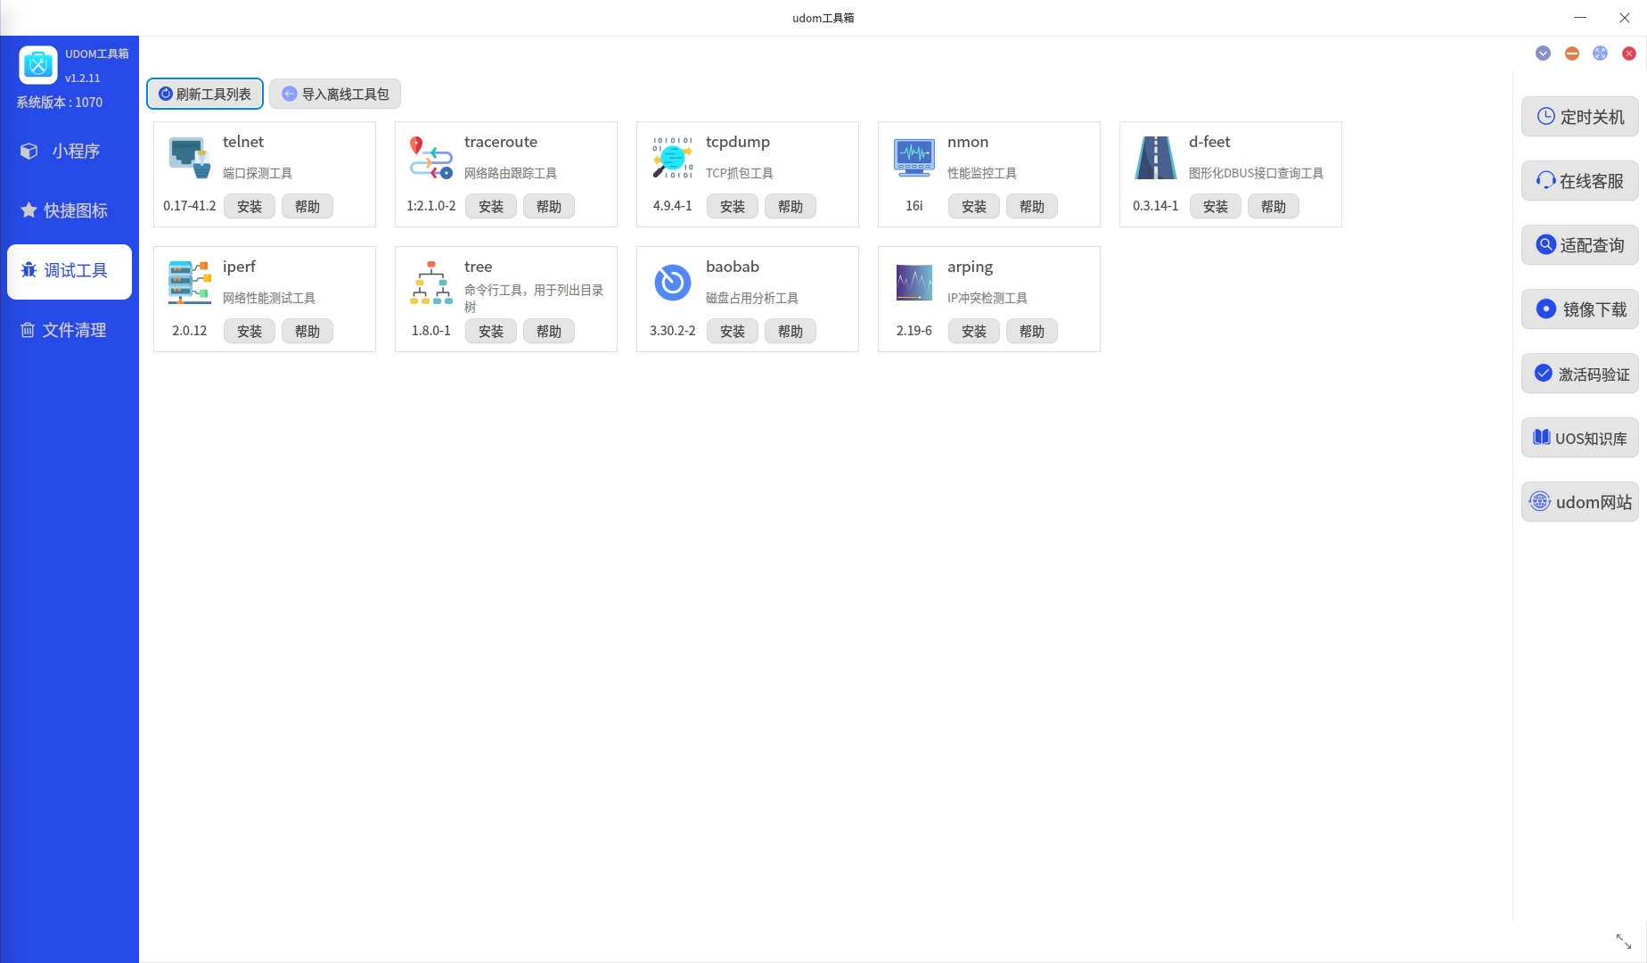Open tcpdump 帮助 help
1647x963 pixels.
[x=791, y=206]
